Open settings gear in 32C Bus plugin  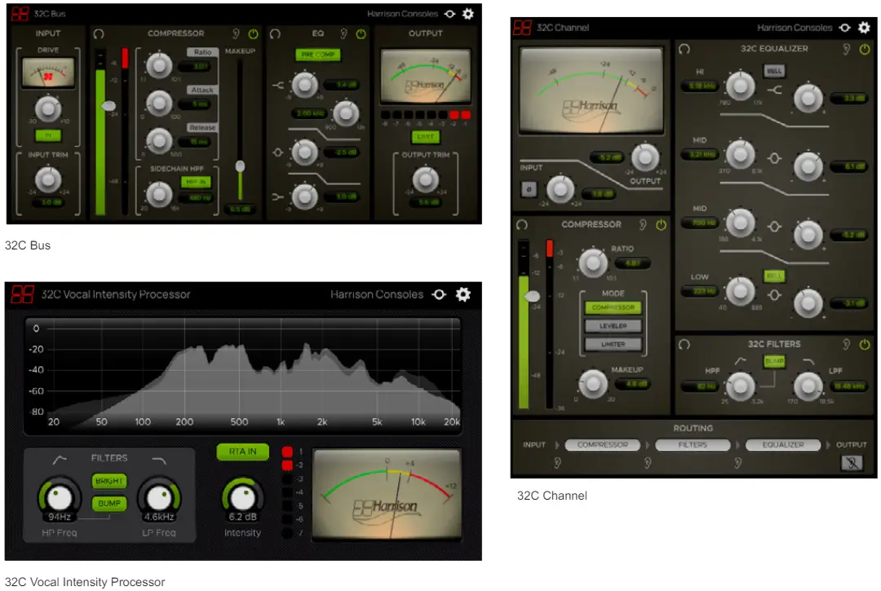click(x=468, y=14)
